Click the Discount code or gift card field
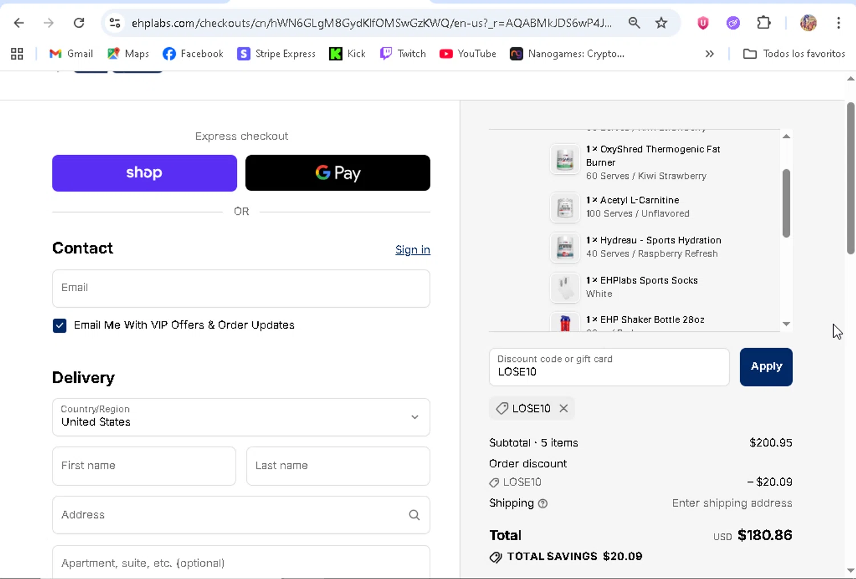Viewport: 856px width, 579px height. pos(609,367)
